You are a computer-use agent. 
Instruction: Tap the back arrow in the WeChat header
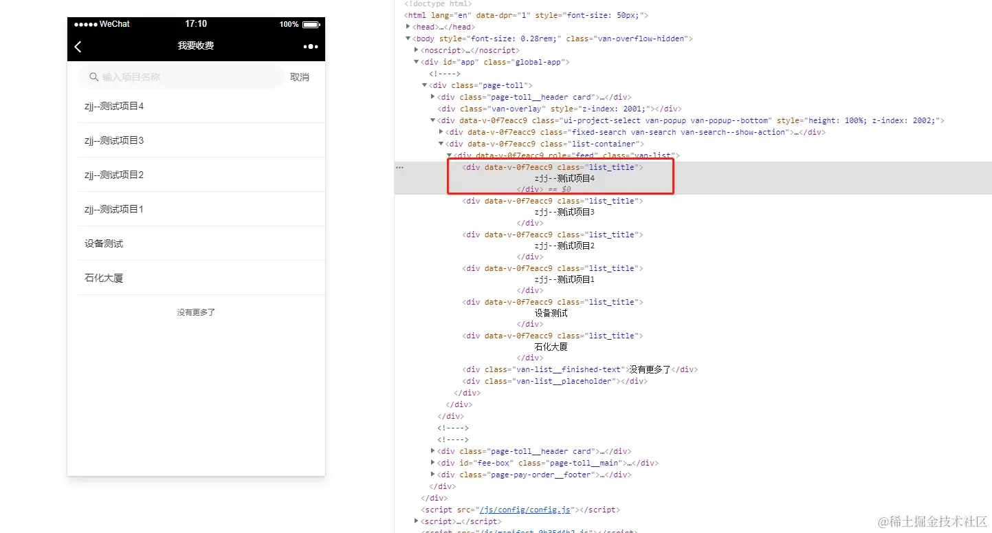(x=78, y=46)
